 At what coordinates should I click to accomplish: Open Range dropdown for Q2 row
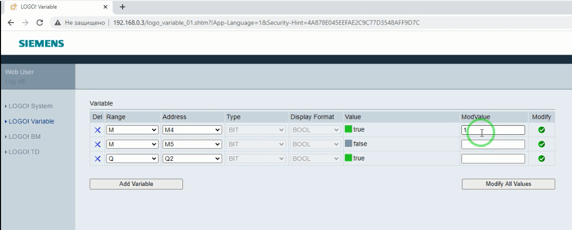coord(132,159)
